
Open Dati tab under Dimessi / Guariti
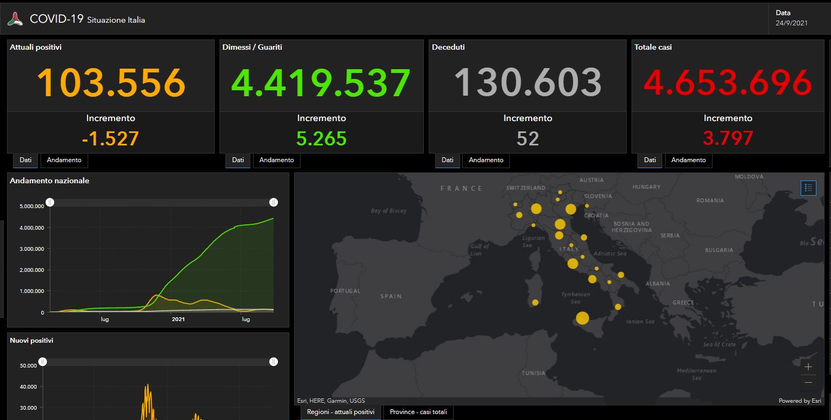(238, 160)
